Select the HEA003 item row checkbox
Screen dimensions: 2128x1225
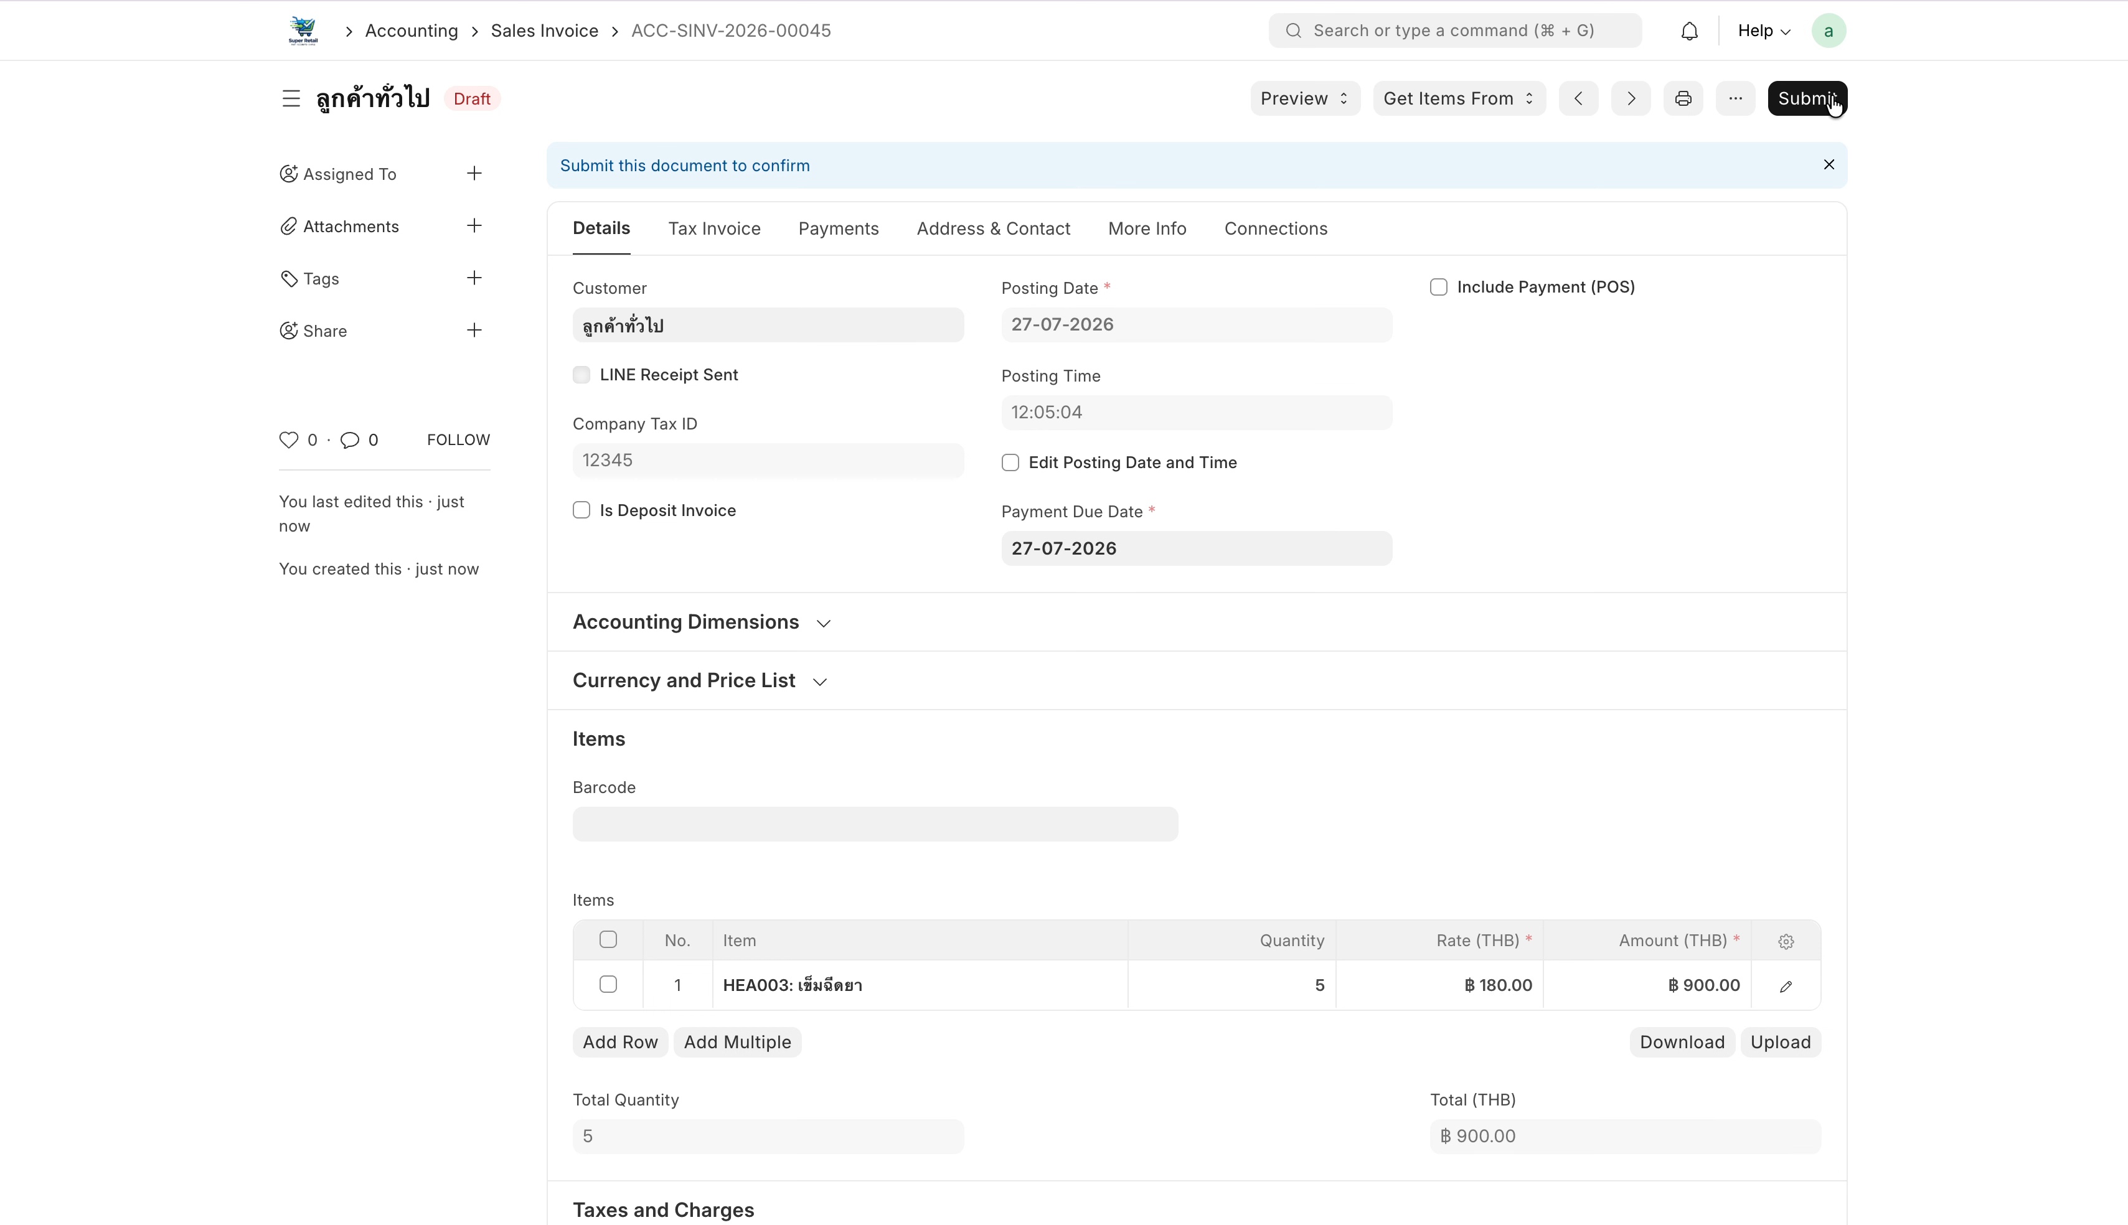(608, 984)
